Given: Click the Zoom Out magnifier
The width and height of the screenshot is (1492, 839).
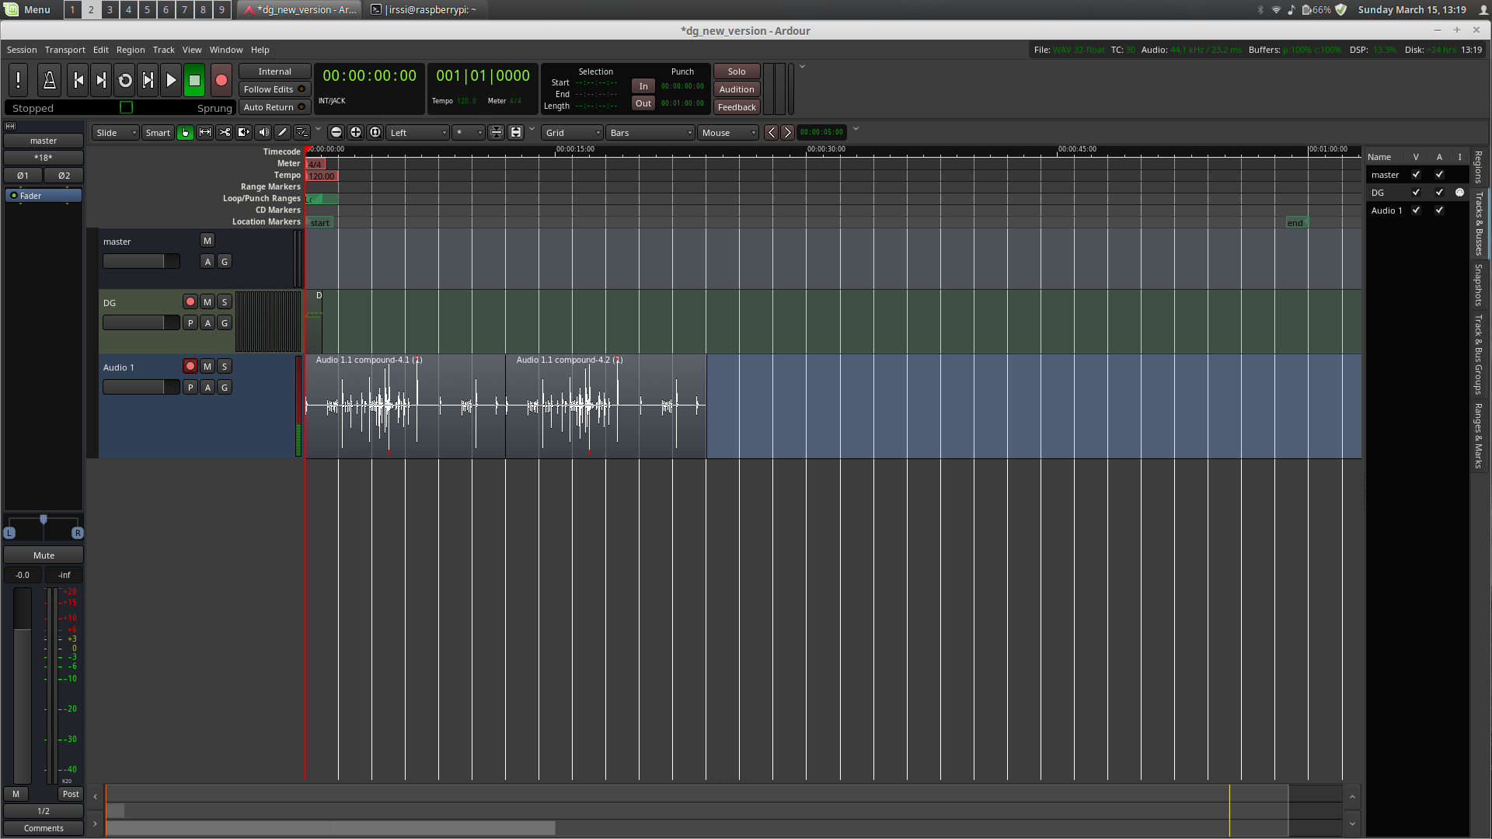Looking at the screenshot, I should [x=336, y=133].
